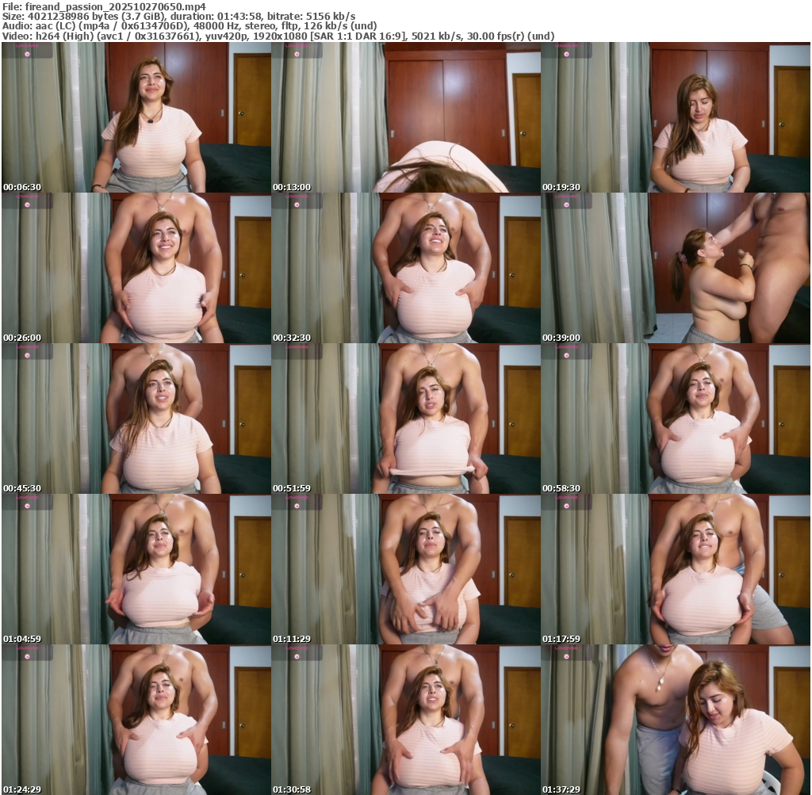Open the thumbnail stamped 00:19:30
This screenshot has width=812, height=795.
click(676, 117)
